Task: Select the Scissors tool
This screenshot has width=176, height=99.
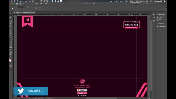Action: (x=11, y=40)
